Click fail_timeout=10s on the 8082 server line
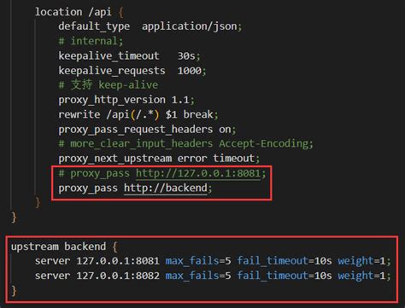 coord(285,276)
